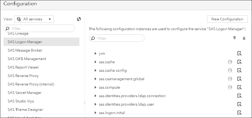Click the services Filter field

pos(40,28)
